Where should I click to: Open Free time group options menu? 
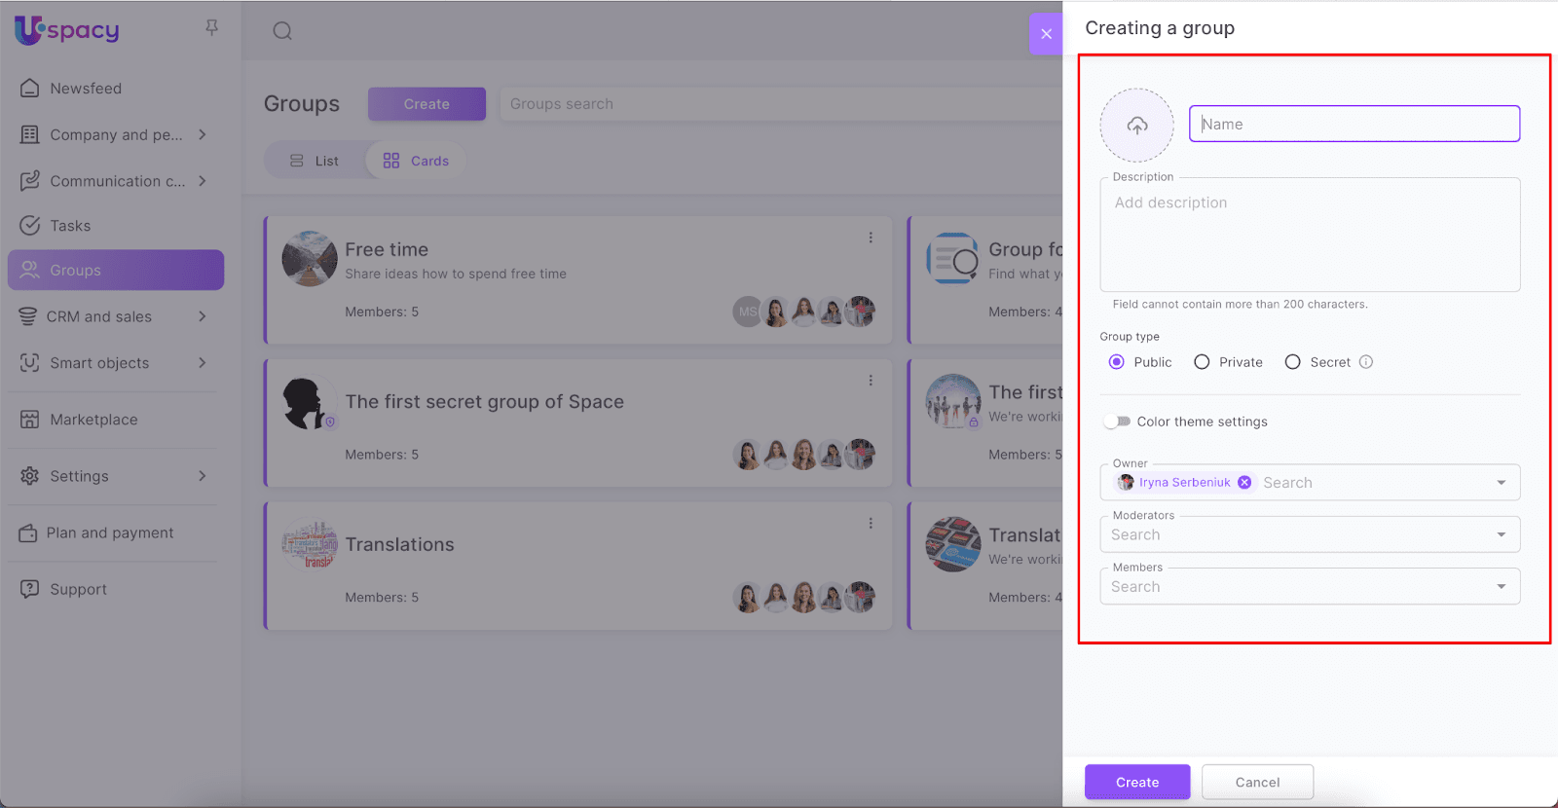point(871,238)
